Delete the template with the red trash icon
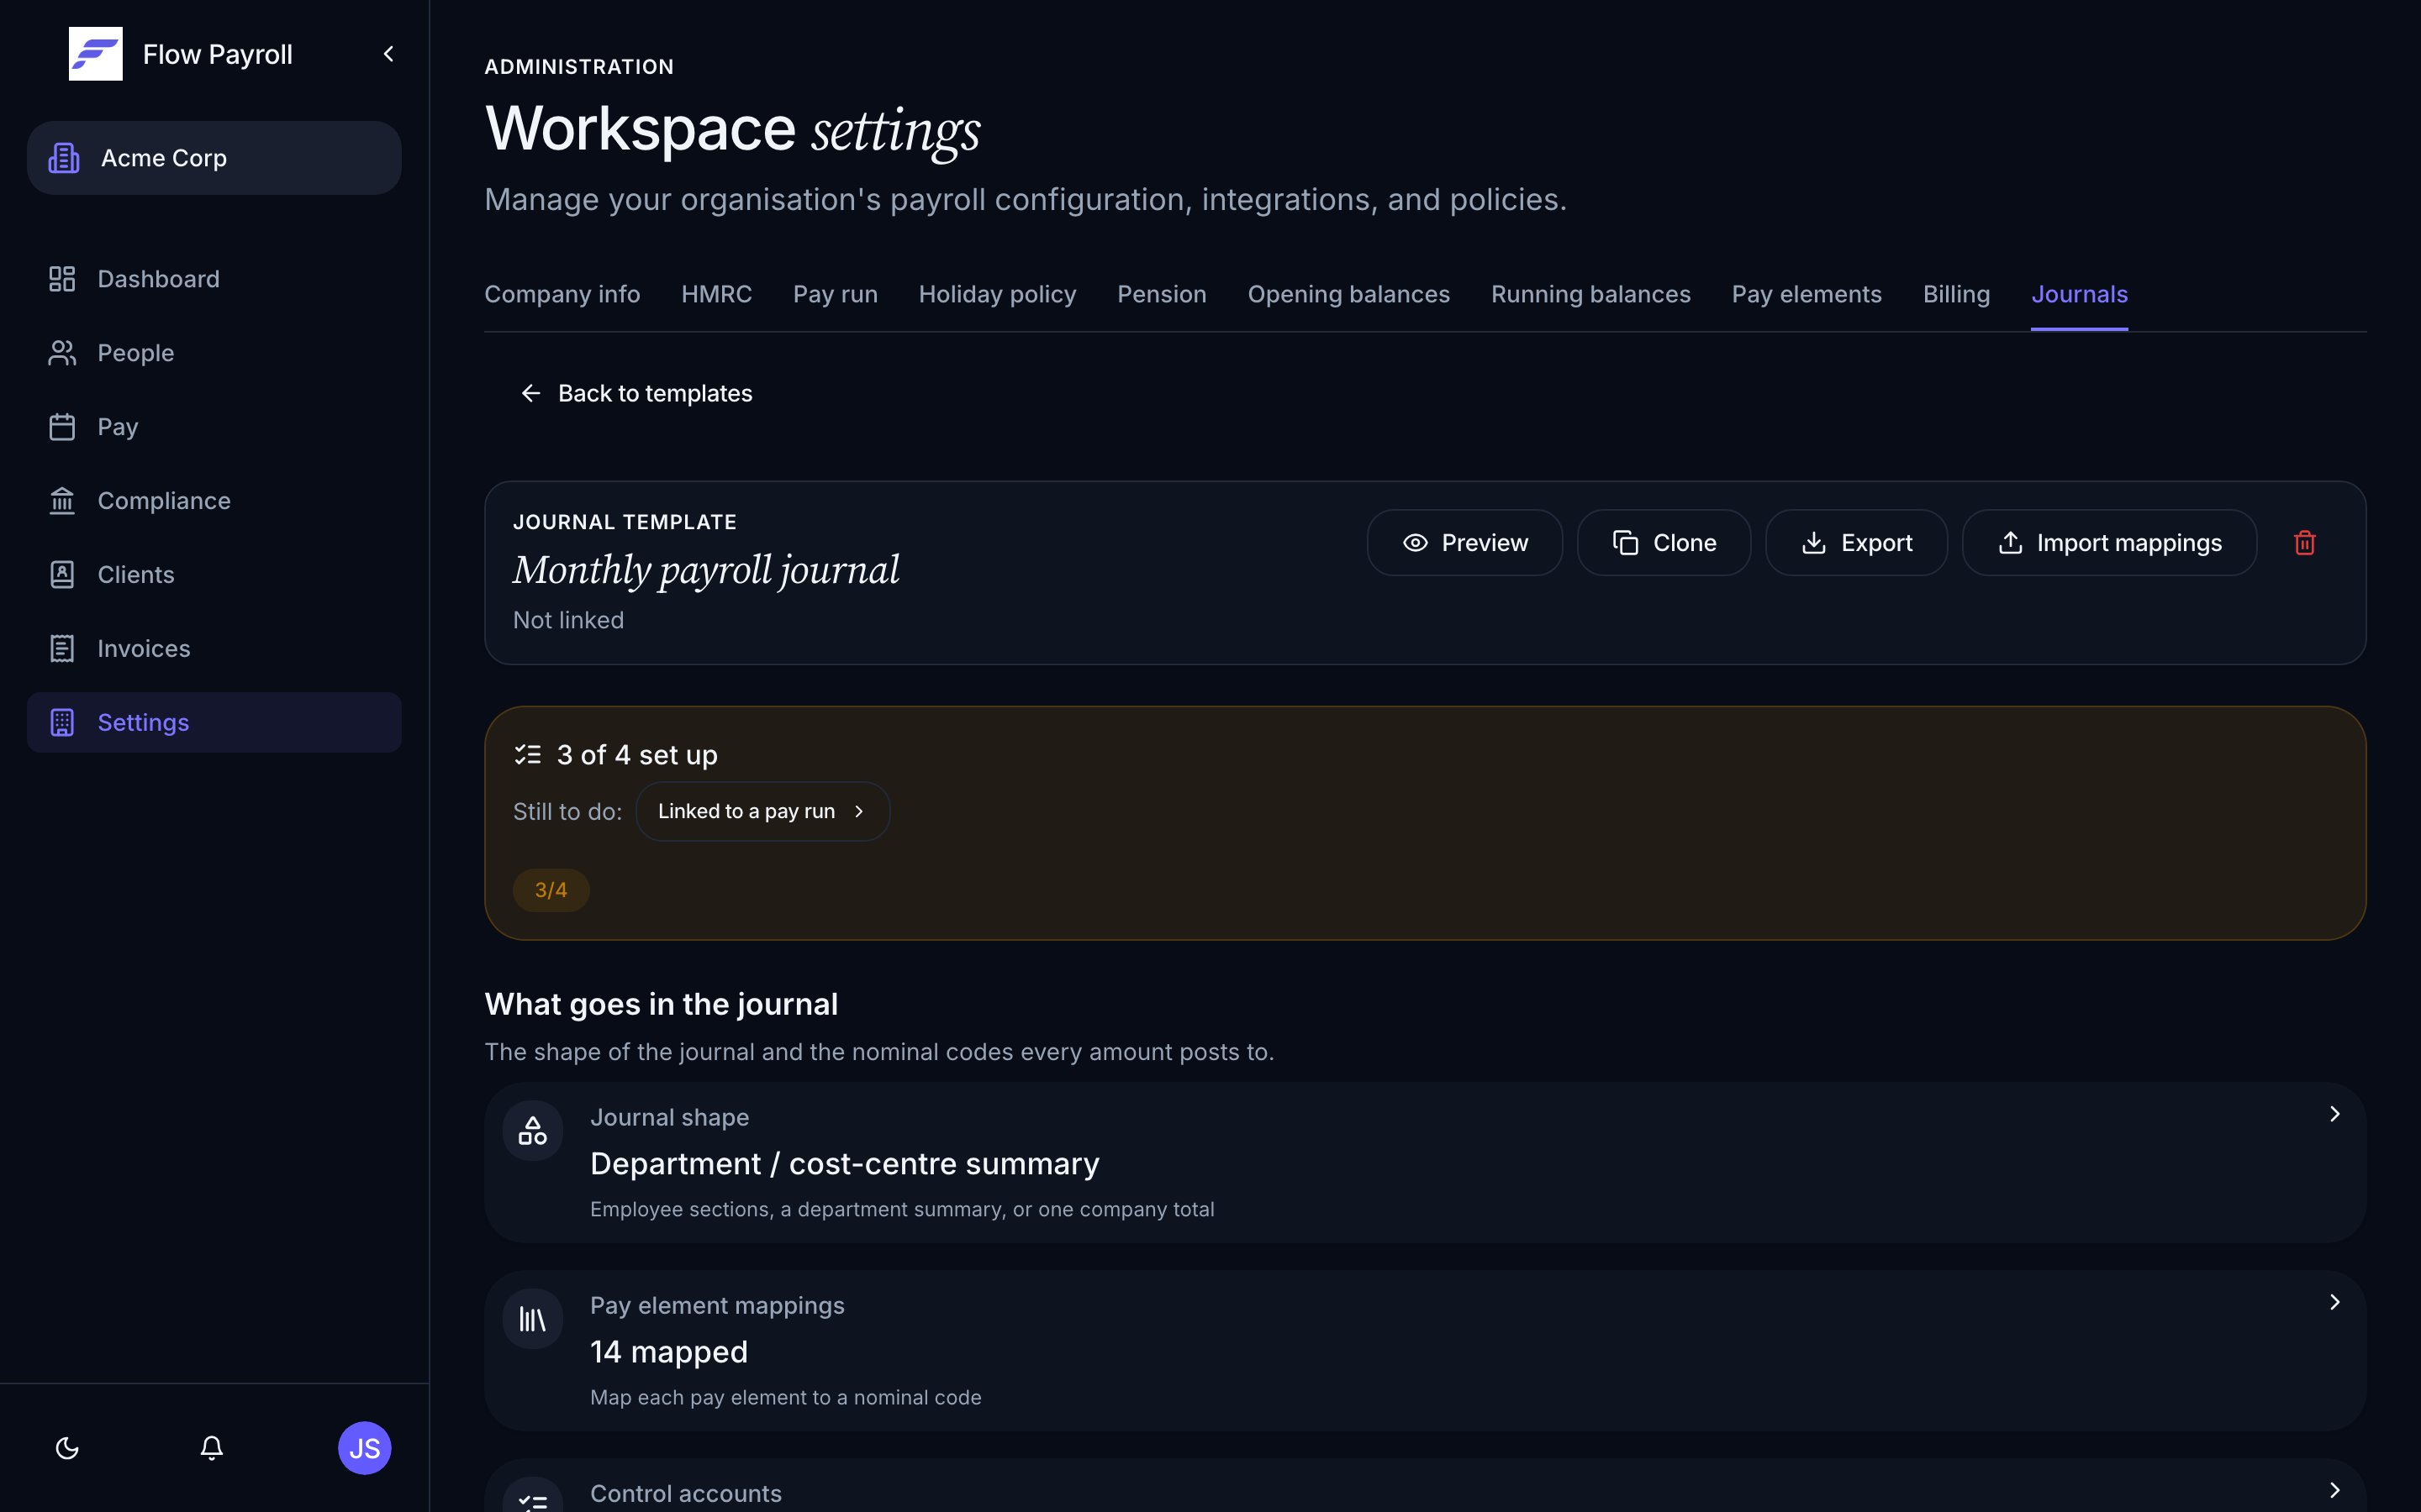 tap(2305, 543)
